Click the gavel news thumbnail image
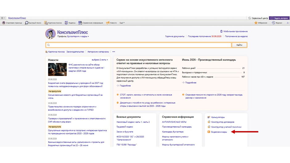 57,69
